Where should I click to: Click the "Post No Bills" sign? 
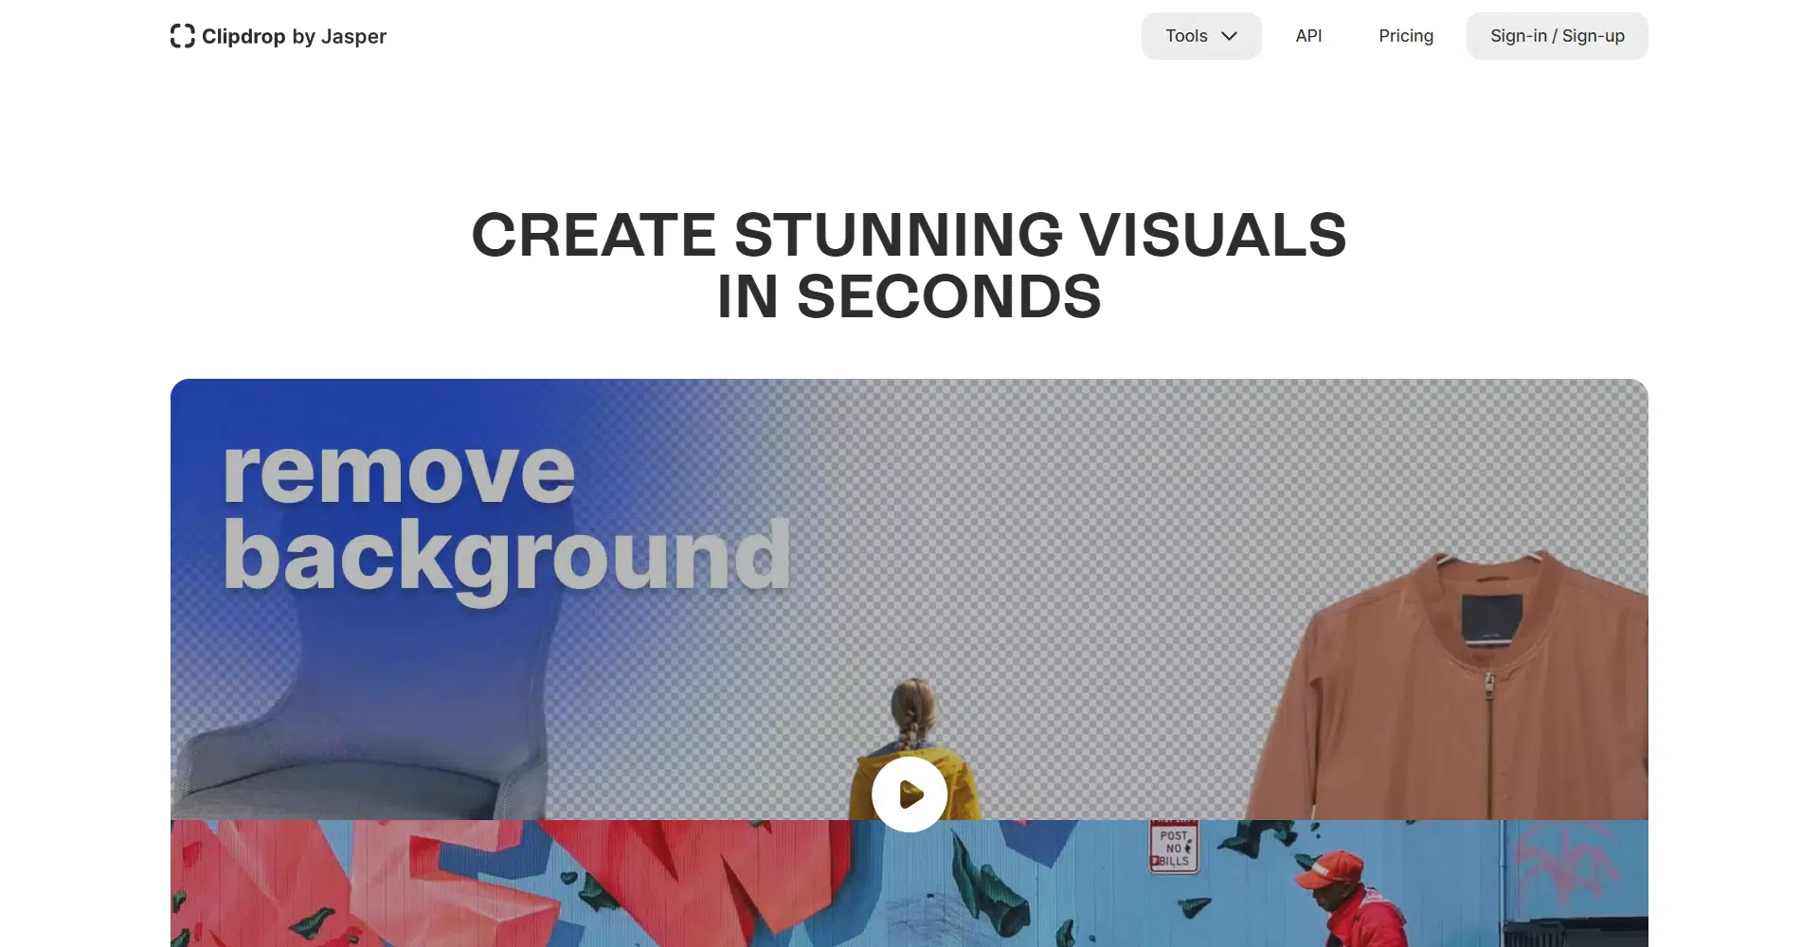tap(1174, 848)
